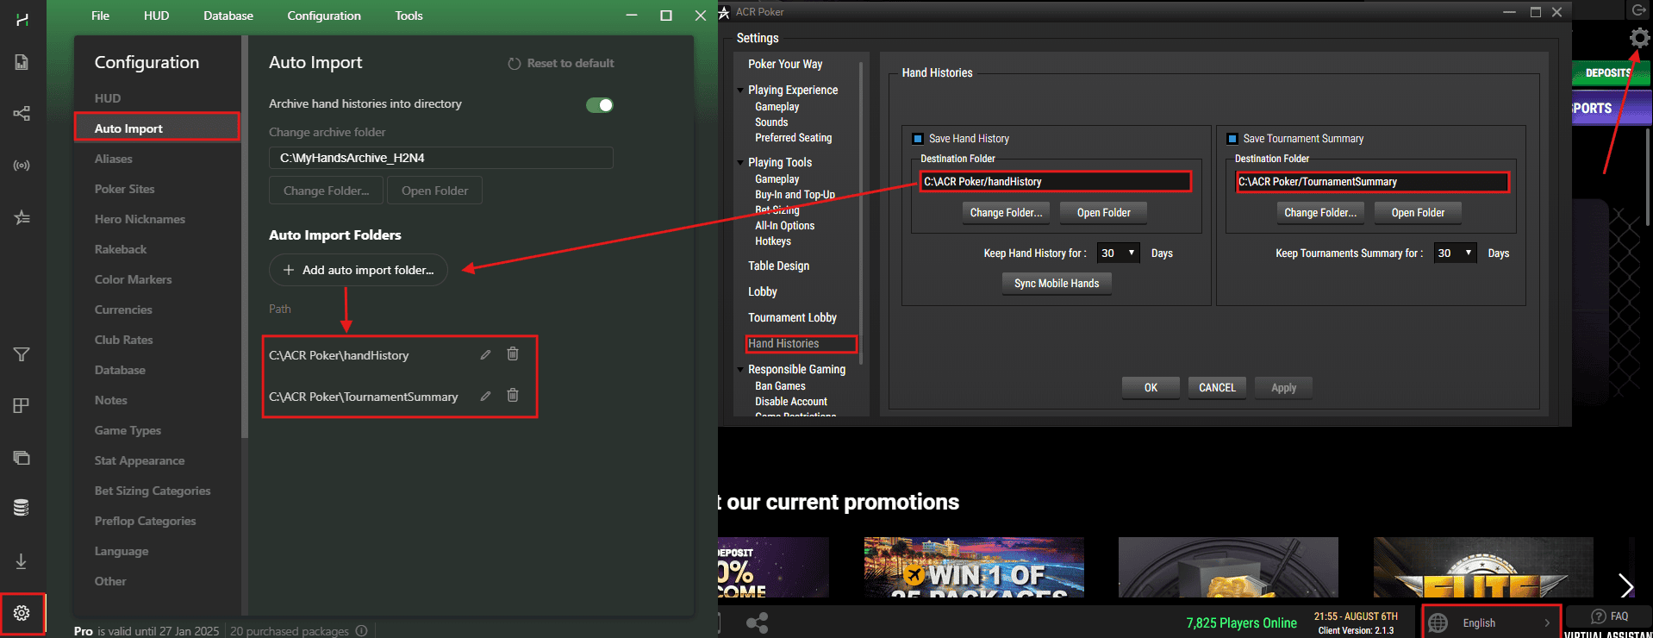Open the reports icon in Hand2Note sidebar
Image resolution: width=1653 pixels, height=638 pixels.
click(22, 62)
